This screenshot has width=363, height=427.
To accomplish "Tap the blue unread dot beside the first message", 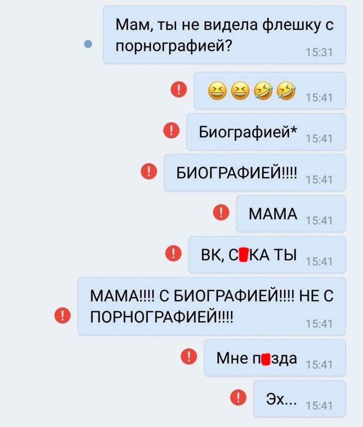I will point(88,44).
